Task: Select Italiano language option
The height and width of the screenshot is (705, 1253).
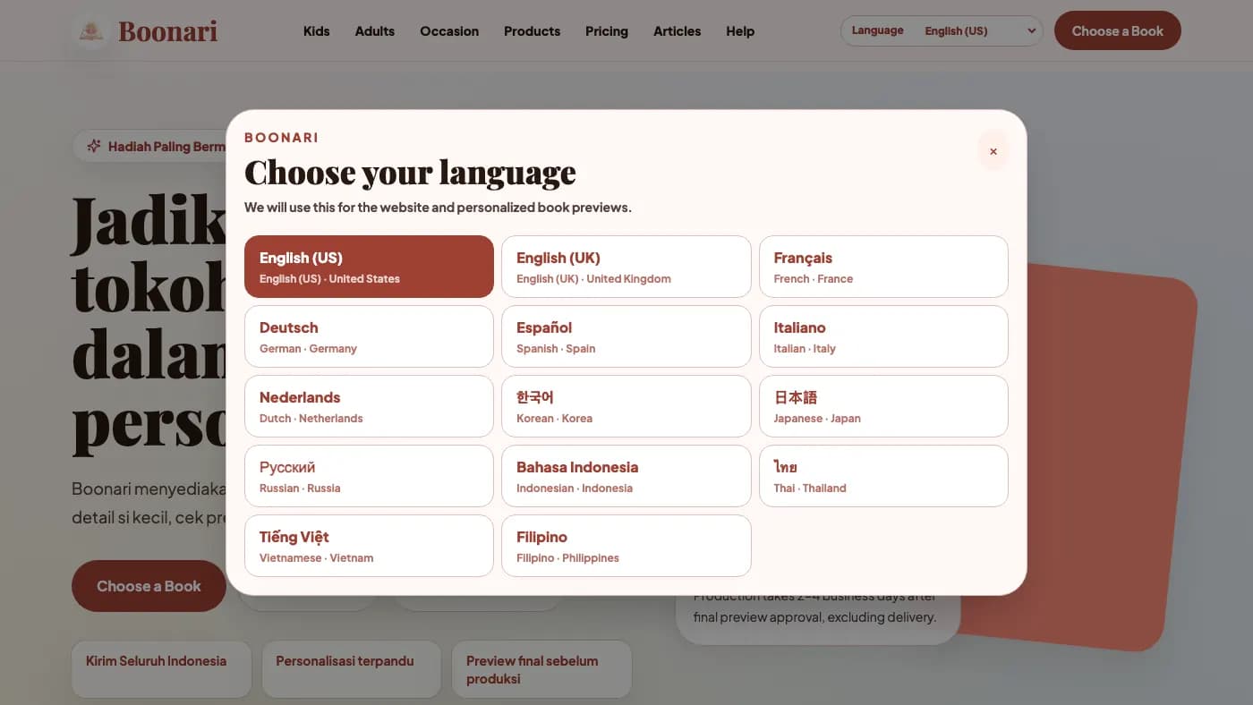Action: click(883, 336)
